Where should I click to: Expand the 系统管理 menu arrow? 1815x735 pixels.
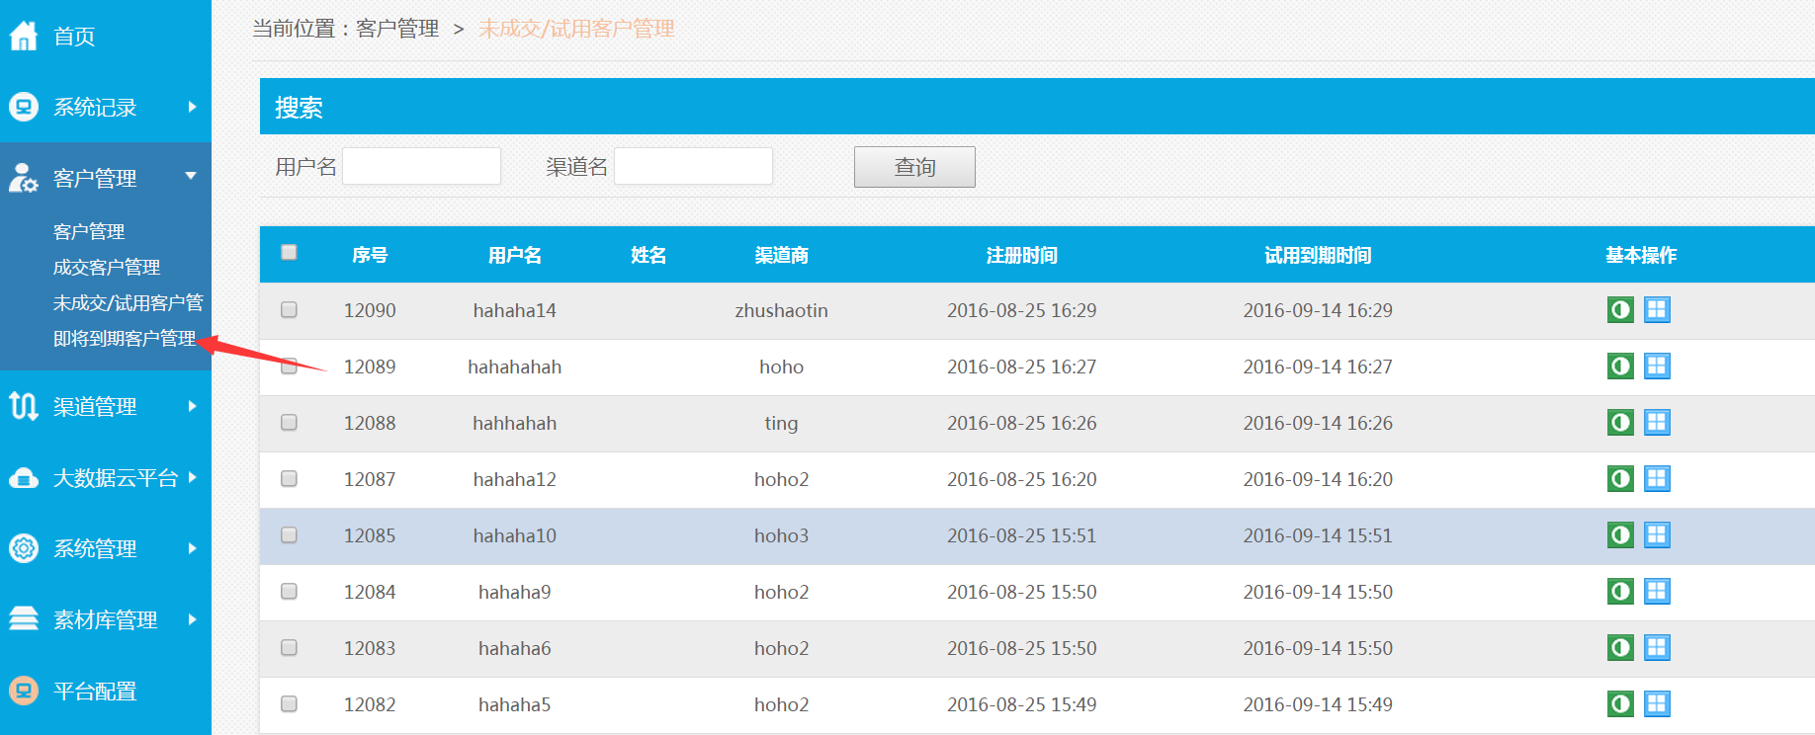(192, 548)
